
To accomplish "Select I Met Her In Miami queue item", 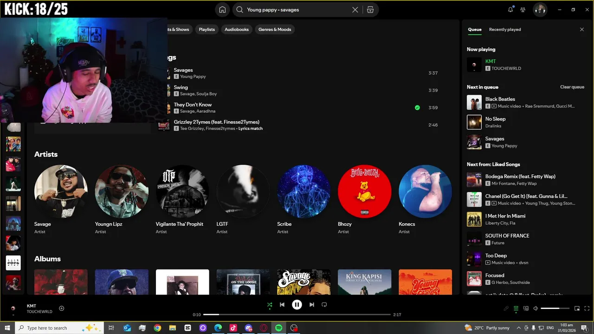I will click(x=526, y=219).
